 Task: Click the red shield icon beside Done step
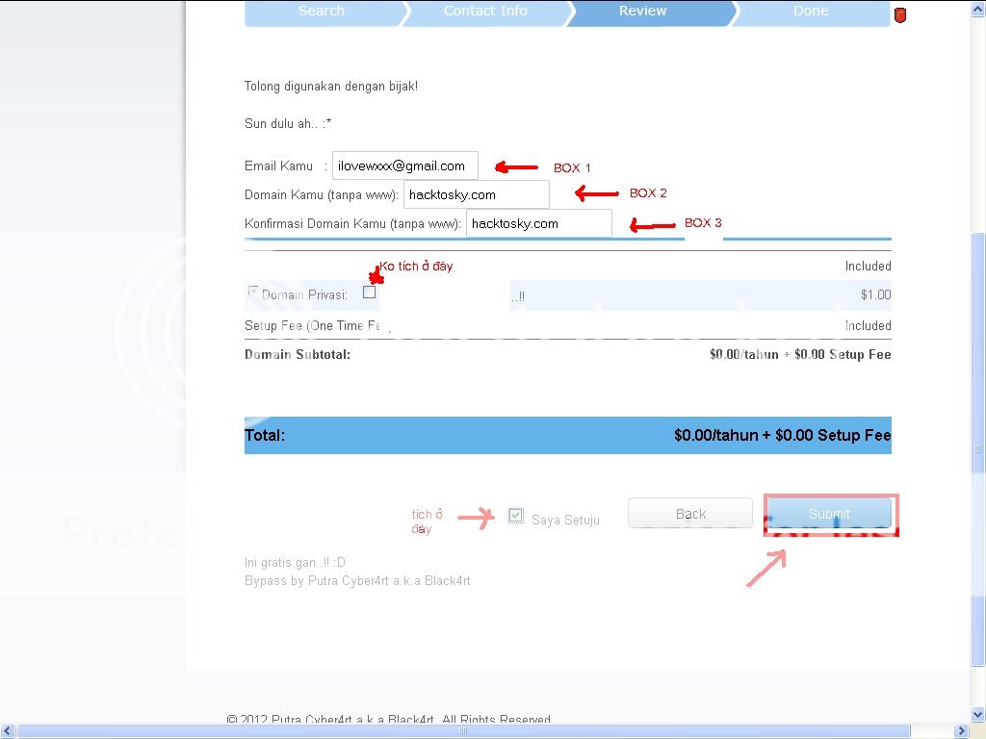tap(900, 14)
